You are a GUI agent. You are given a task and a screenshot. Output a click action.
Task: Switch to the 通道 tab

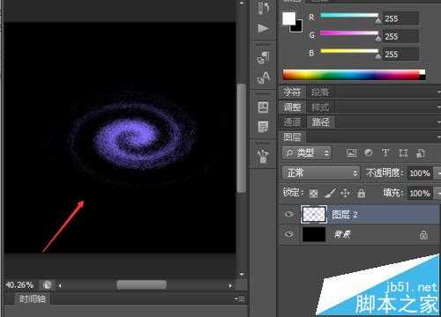[293, 122]
